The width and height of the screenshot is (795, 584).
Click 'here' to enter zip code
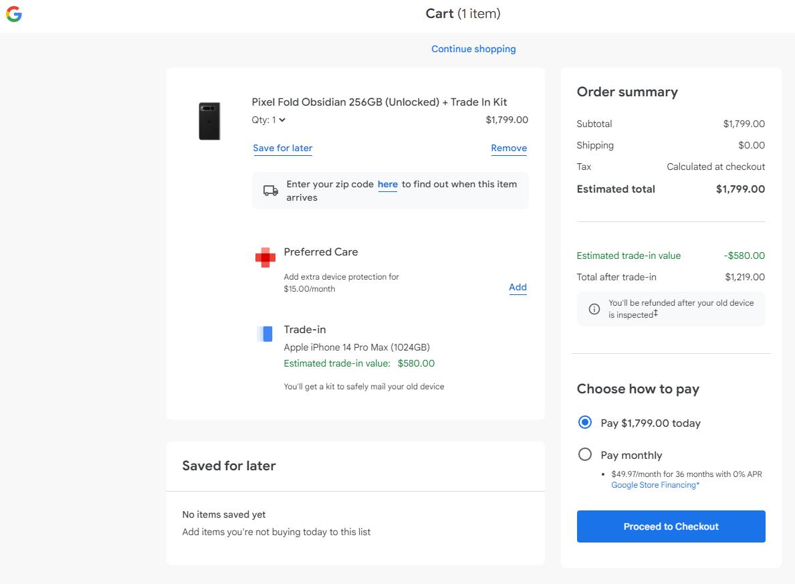coord(387,184)
